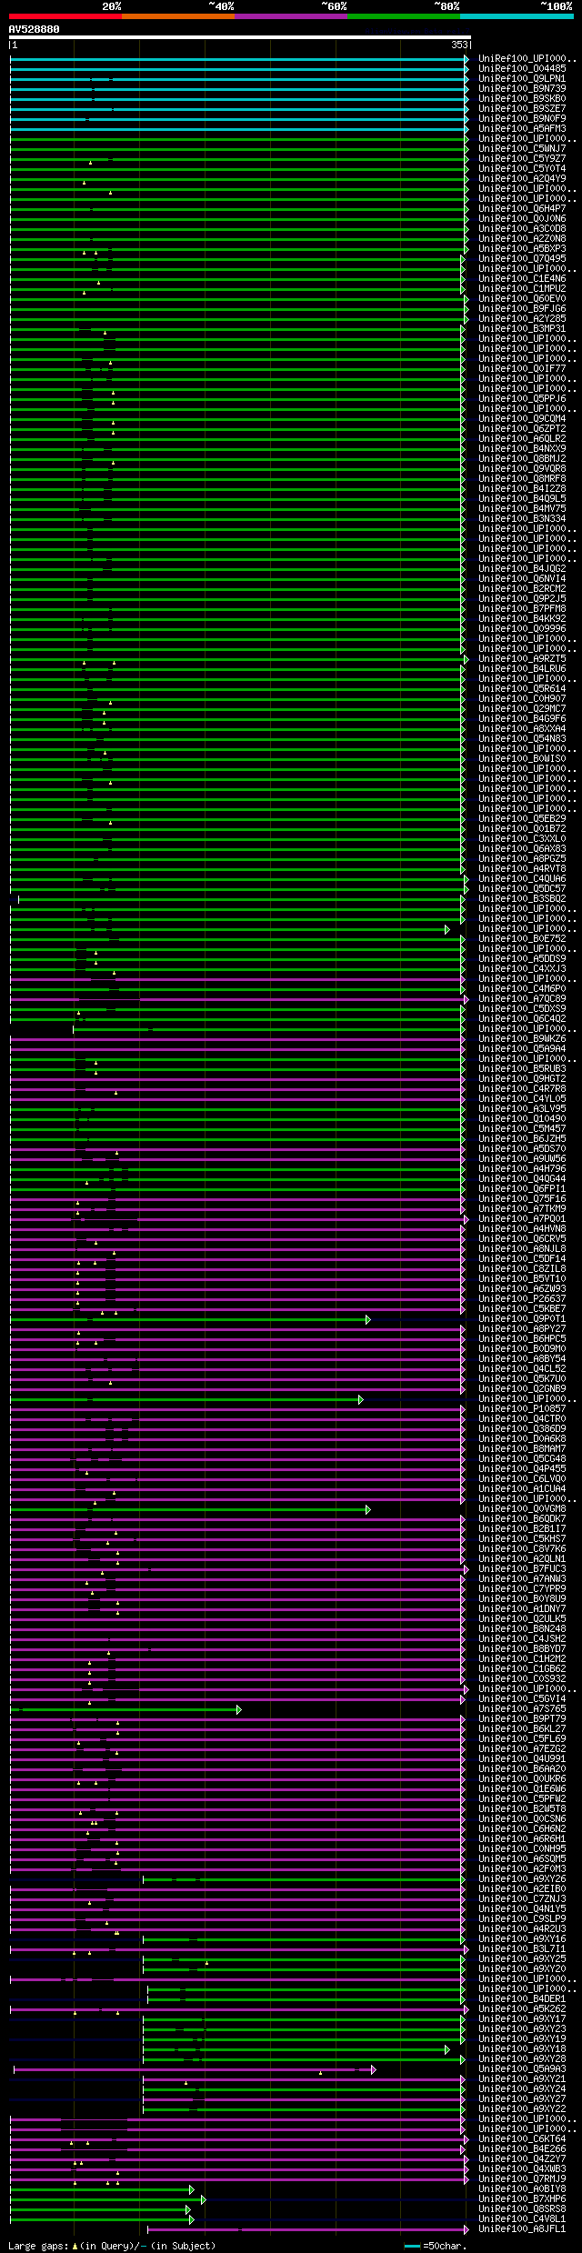Viewport: 582px width, 2253px height.
Task: Select hit label UniRef100_Q4QG44
Action: pos(522,1179)
